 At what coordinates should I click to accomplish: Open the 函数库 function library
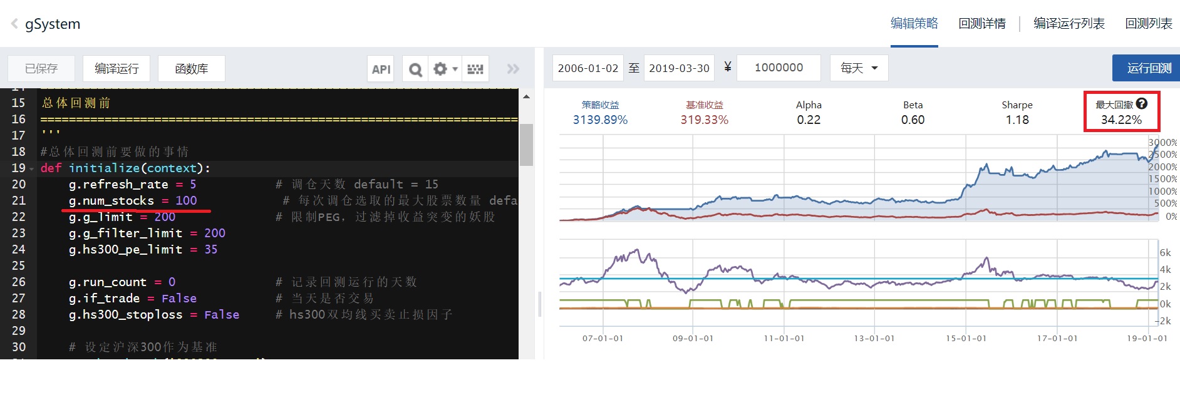tap(191, 69)
